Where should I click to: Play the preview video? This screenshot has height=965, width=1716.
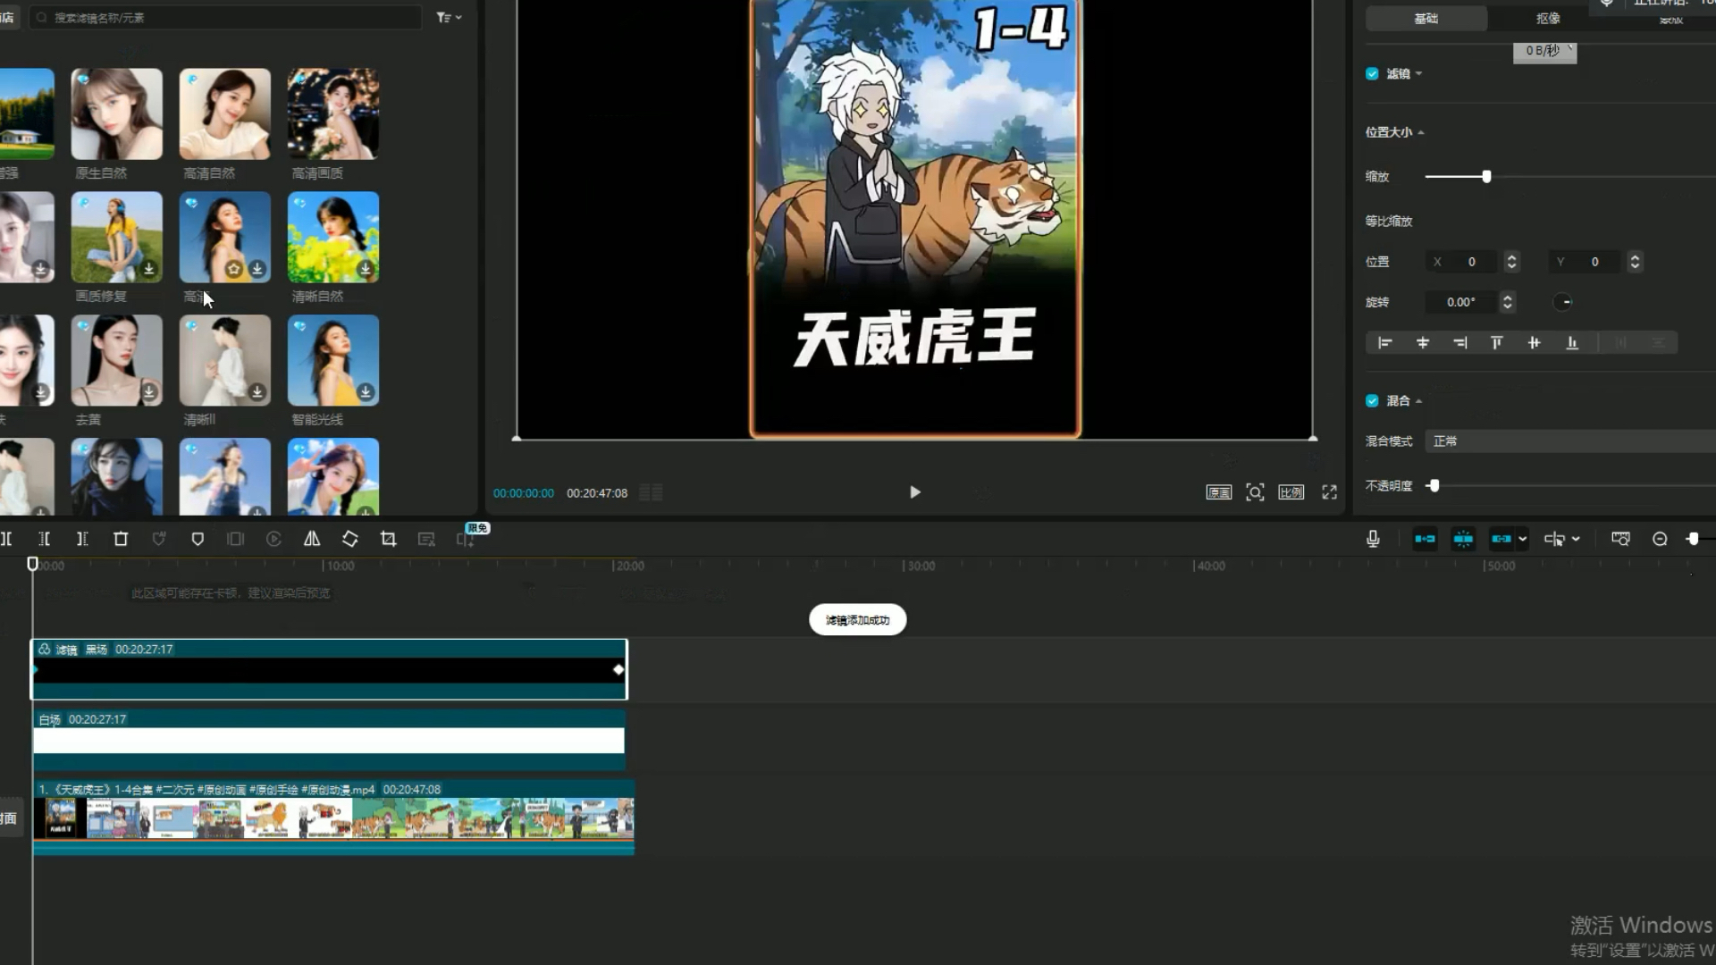pyautogui.click(x=914, y=492)
